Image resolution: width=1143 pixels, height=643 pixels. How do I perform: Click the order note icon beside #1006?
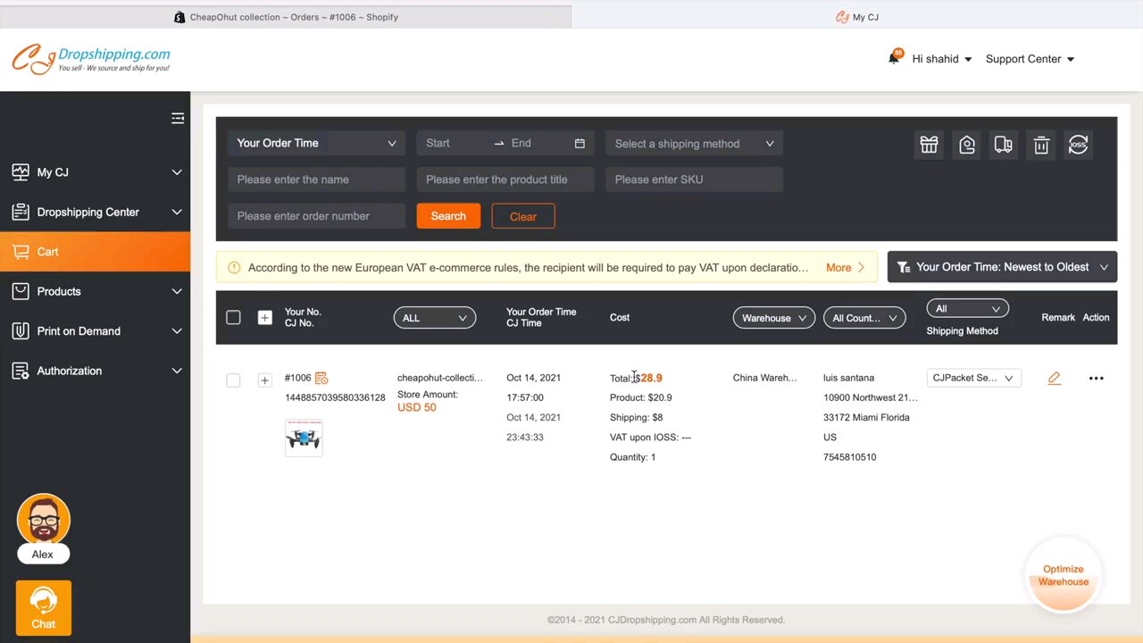click(x=321, y=378)
